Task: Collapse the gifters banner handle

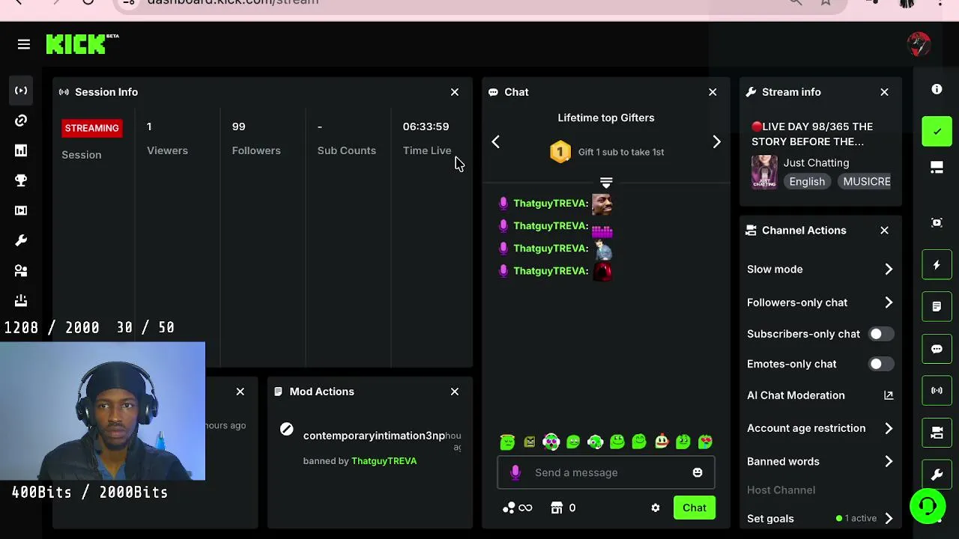Action: click(x=606, y=183)
